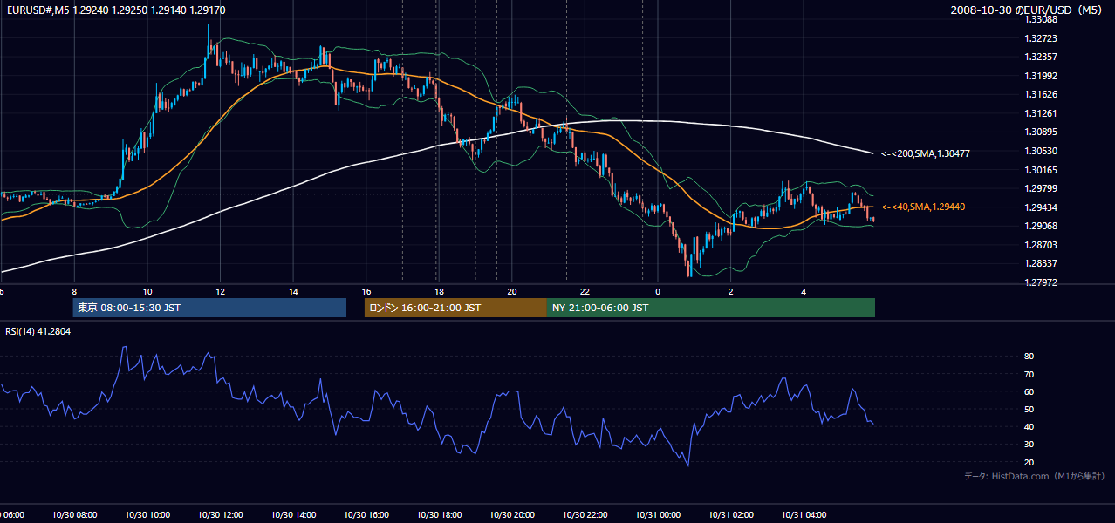
Task: Click price axis value 1.29799
Action: pyautogui.click(x=1042, y=188)
